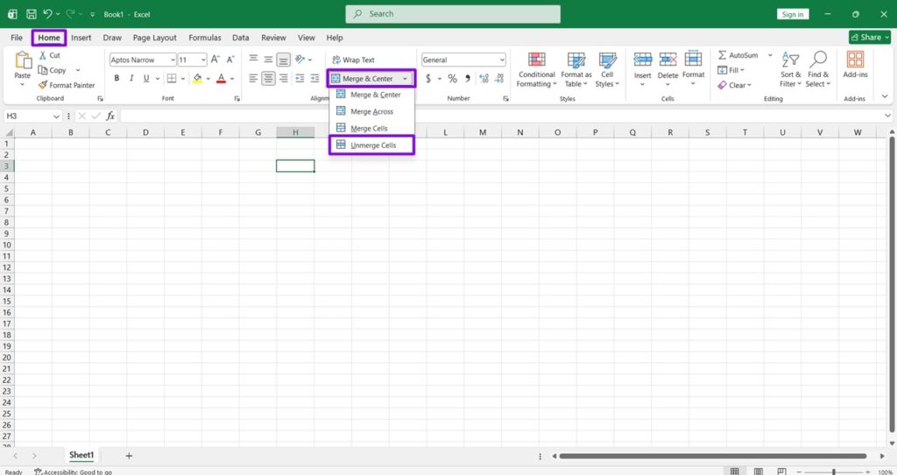Apply Comma Style format

pos(468,78)
